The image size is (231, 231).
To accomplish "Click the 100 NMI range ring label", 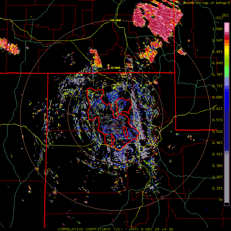I will (x=115, y=20).
